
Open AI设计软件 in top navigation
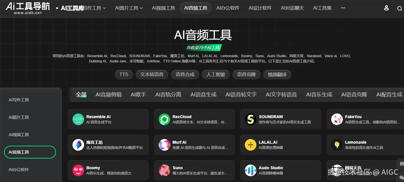(x=260, y=8)
